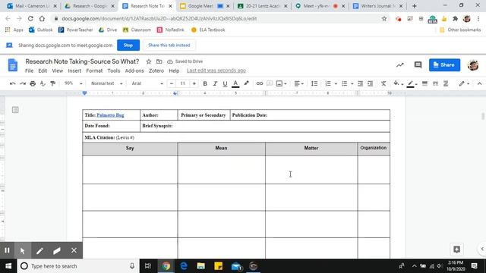Image resolution: width=486 pixels, height=273 pixels.
Task: Open the Palmetto Bug link
Action: coord(110,115)
